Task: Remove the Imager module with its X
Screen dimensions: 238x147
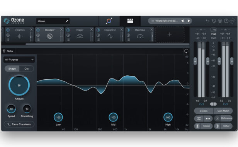Action: tap(91, 30)
